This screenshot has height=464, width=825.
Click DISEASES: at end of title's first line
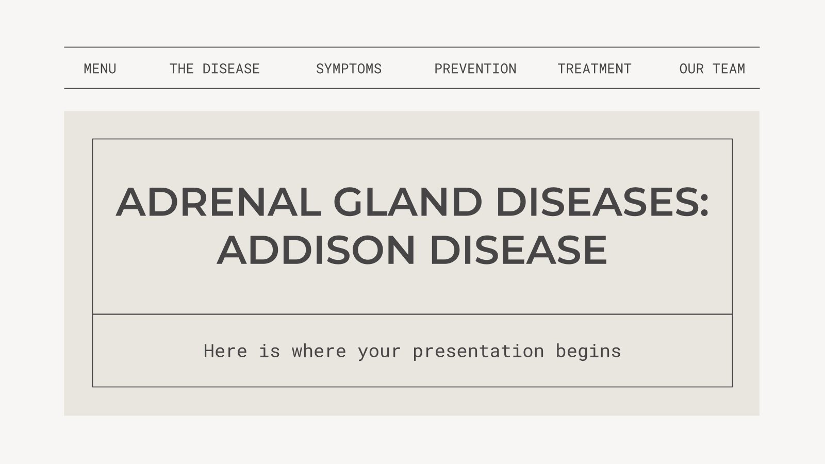(x=602, y=202)
